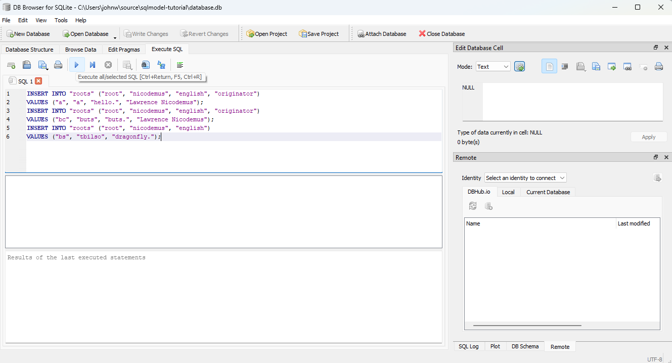Click the Open Project button

pos(266,34)
